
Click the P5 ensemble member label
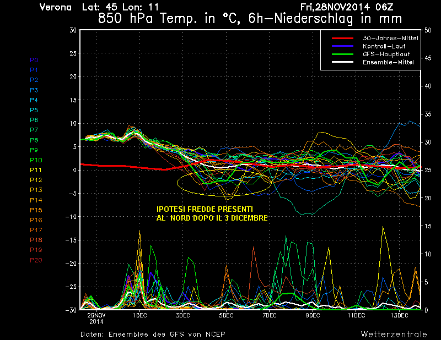click(34, 110)
